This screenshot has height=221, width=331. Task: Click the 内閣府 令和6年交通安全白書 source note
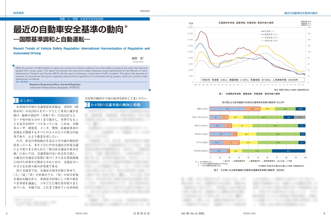point(281,166)
